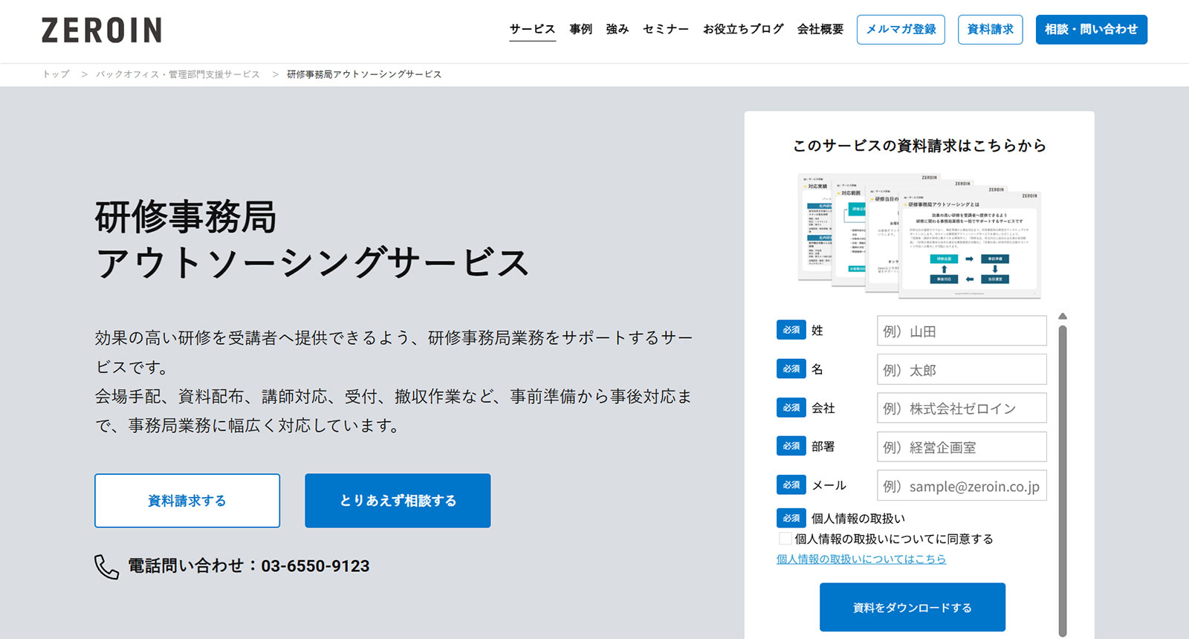Viewport: 1189px width, 639px height.
Task: Click the とりあえず相談する button
Action: (x=398, y=501)
